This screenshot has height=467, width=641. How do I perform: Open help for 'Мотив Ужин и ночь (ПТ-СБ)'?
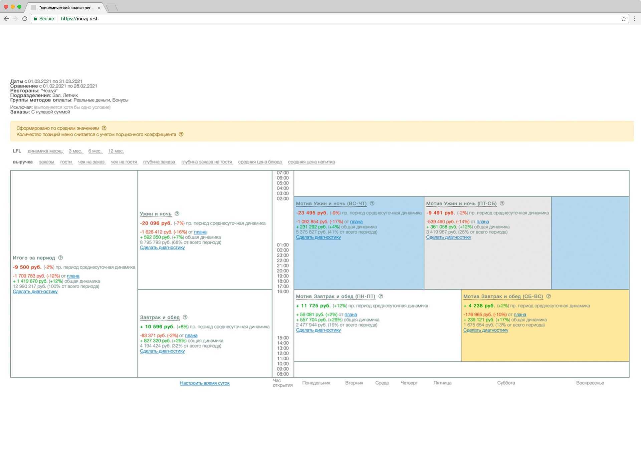tap(502, 203)
